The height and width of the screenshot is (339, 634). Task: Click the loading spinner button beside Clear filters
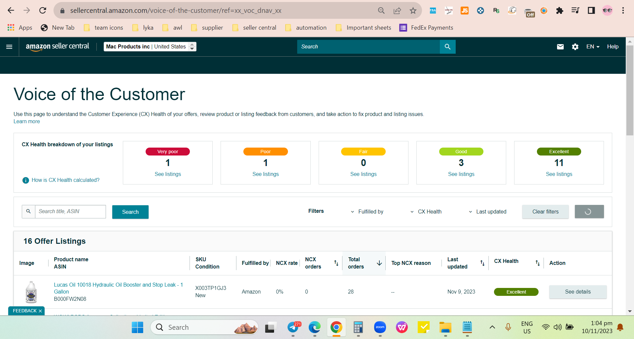pos(589,212)
